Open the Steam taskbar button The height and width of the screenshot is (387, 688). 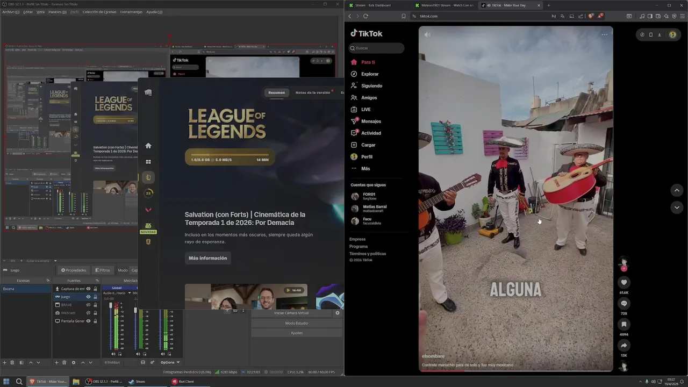(137, 382)
